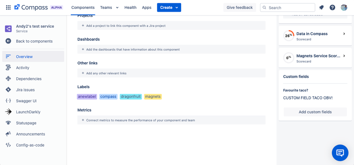The width and height of the screenshot is (354, 165).
Task: Open the Apps tab
Action: tap(146, 7)
